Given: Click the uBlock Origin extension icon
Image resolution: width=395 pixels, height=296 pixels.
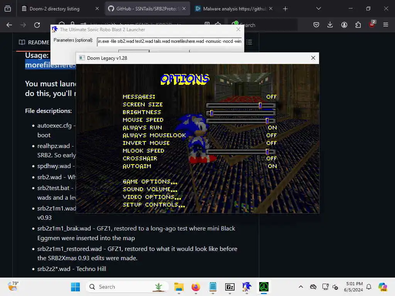Looking at the screenshot, I should (x=372, y=24).
